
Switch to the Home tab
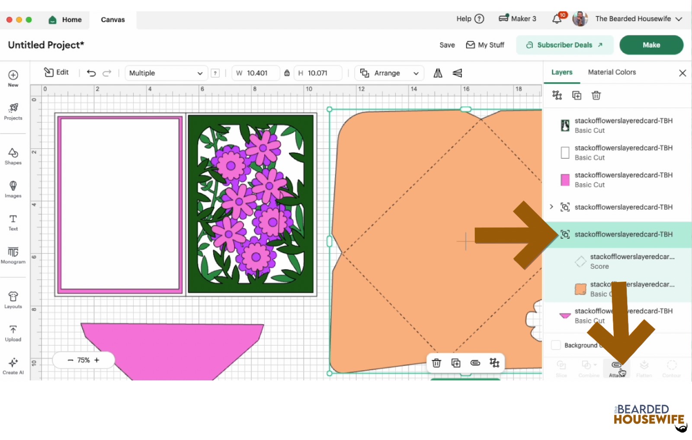coord(65,19)
